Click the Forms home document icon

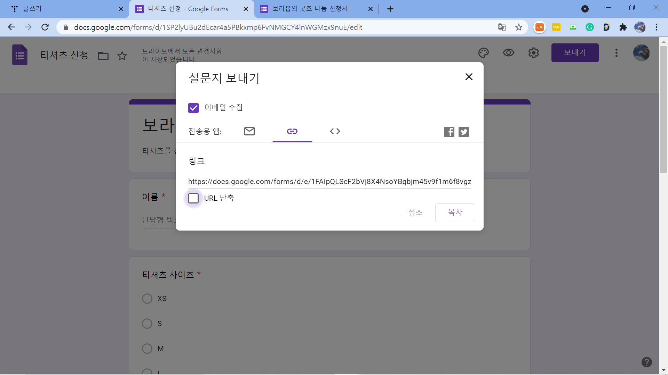pos(20,55)
